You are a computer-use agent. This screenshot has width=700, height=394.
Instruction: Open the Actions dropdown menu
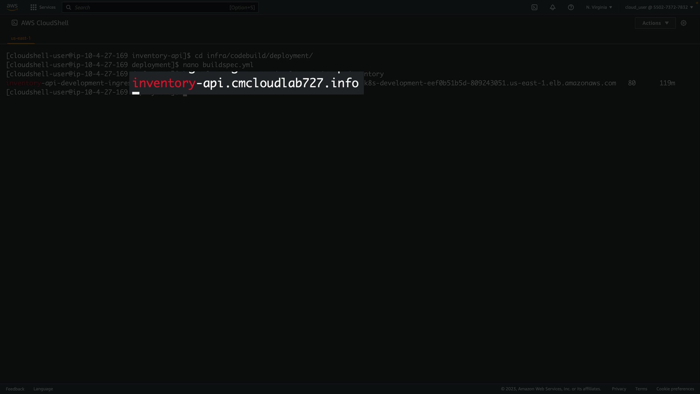click(655, 23)
